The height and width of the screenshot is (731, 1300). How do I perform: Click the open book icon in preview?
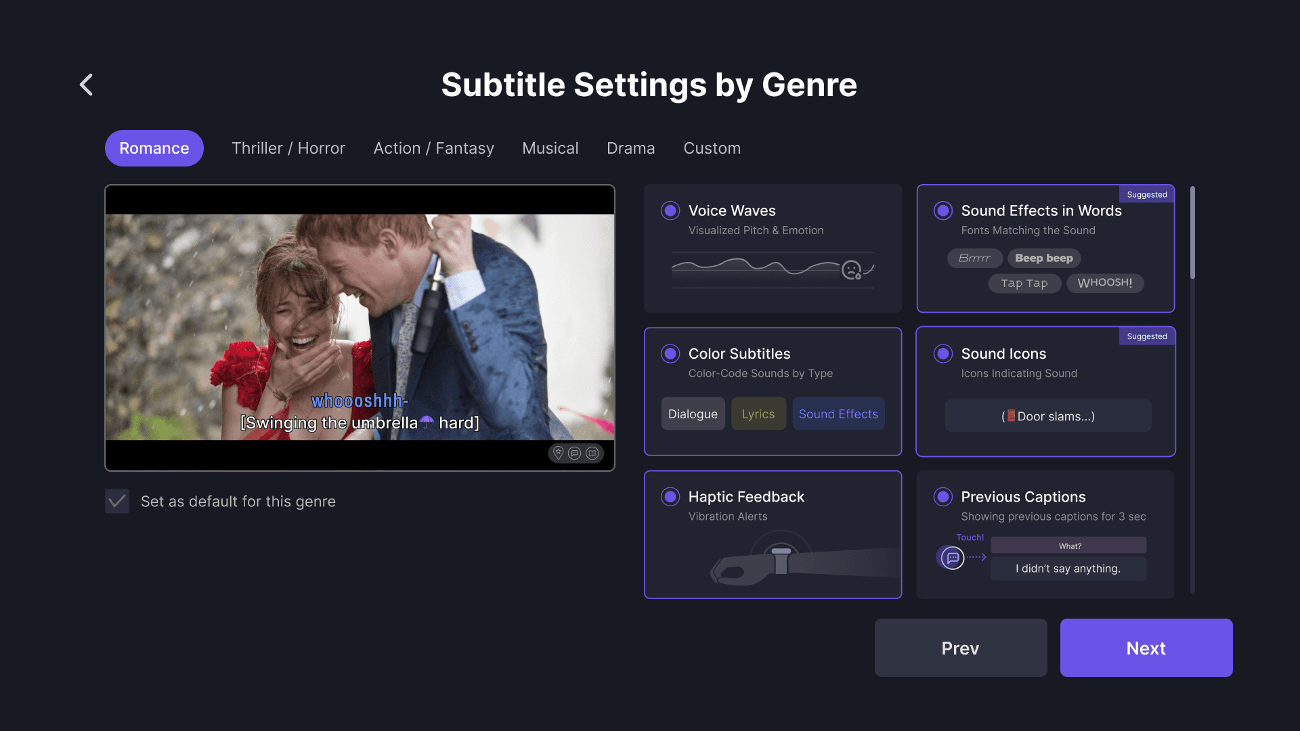[x=592, y=453]
